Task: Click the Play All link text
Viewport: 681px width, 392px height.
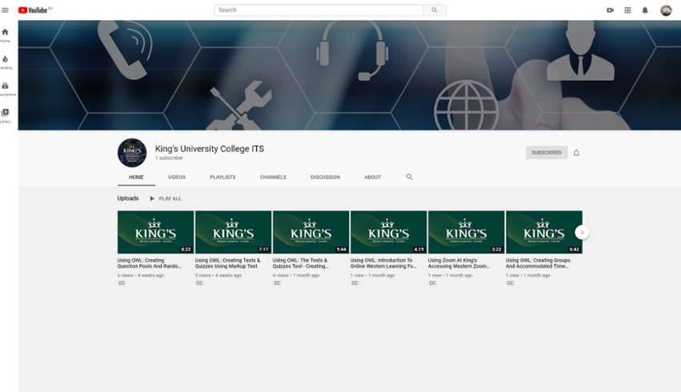Action: point(170,199)
